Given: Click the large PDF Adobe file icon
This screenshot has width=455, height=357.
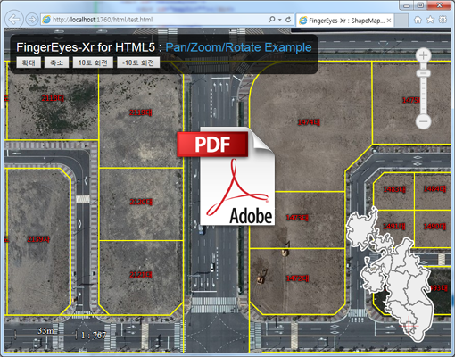Looking at the screenshot, I should (x=226, y=176).
